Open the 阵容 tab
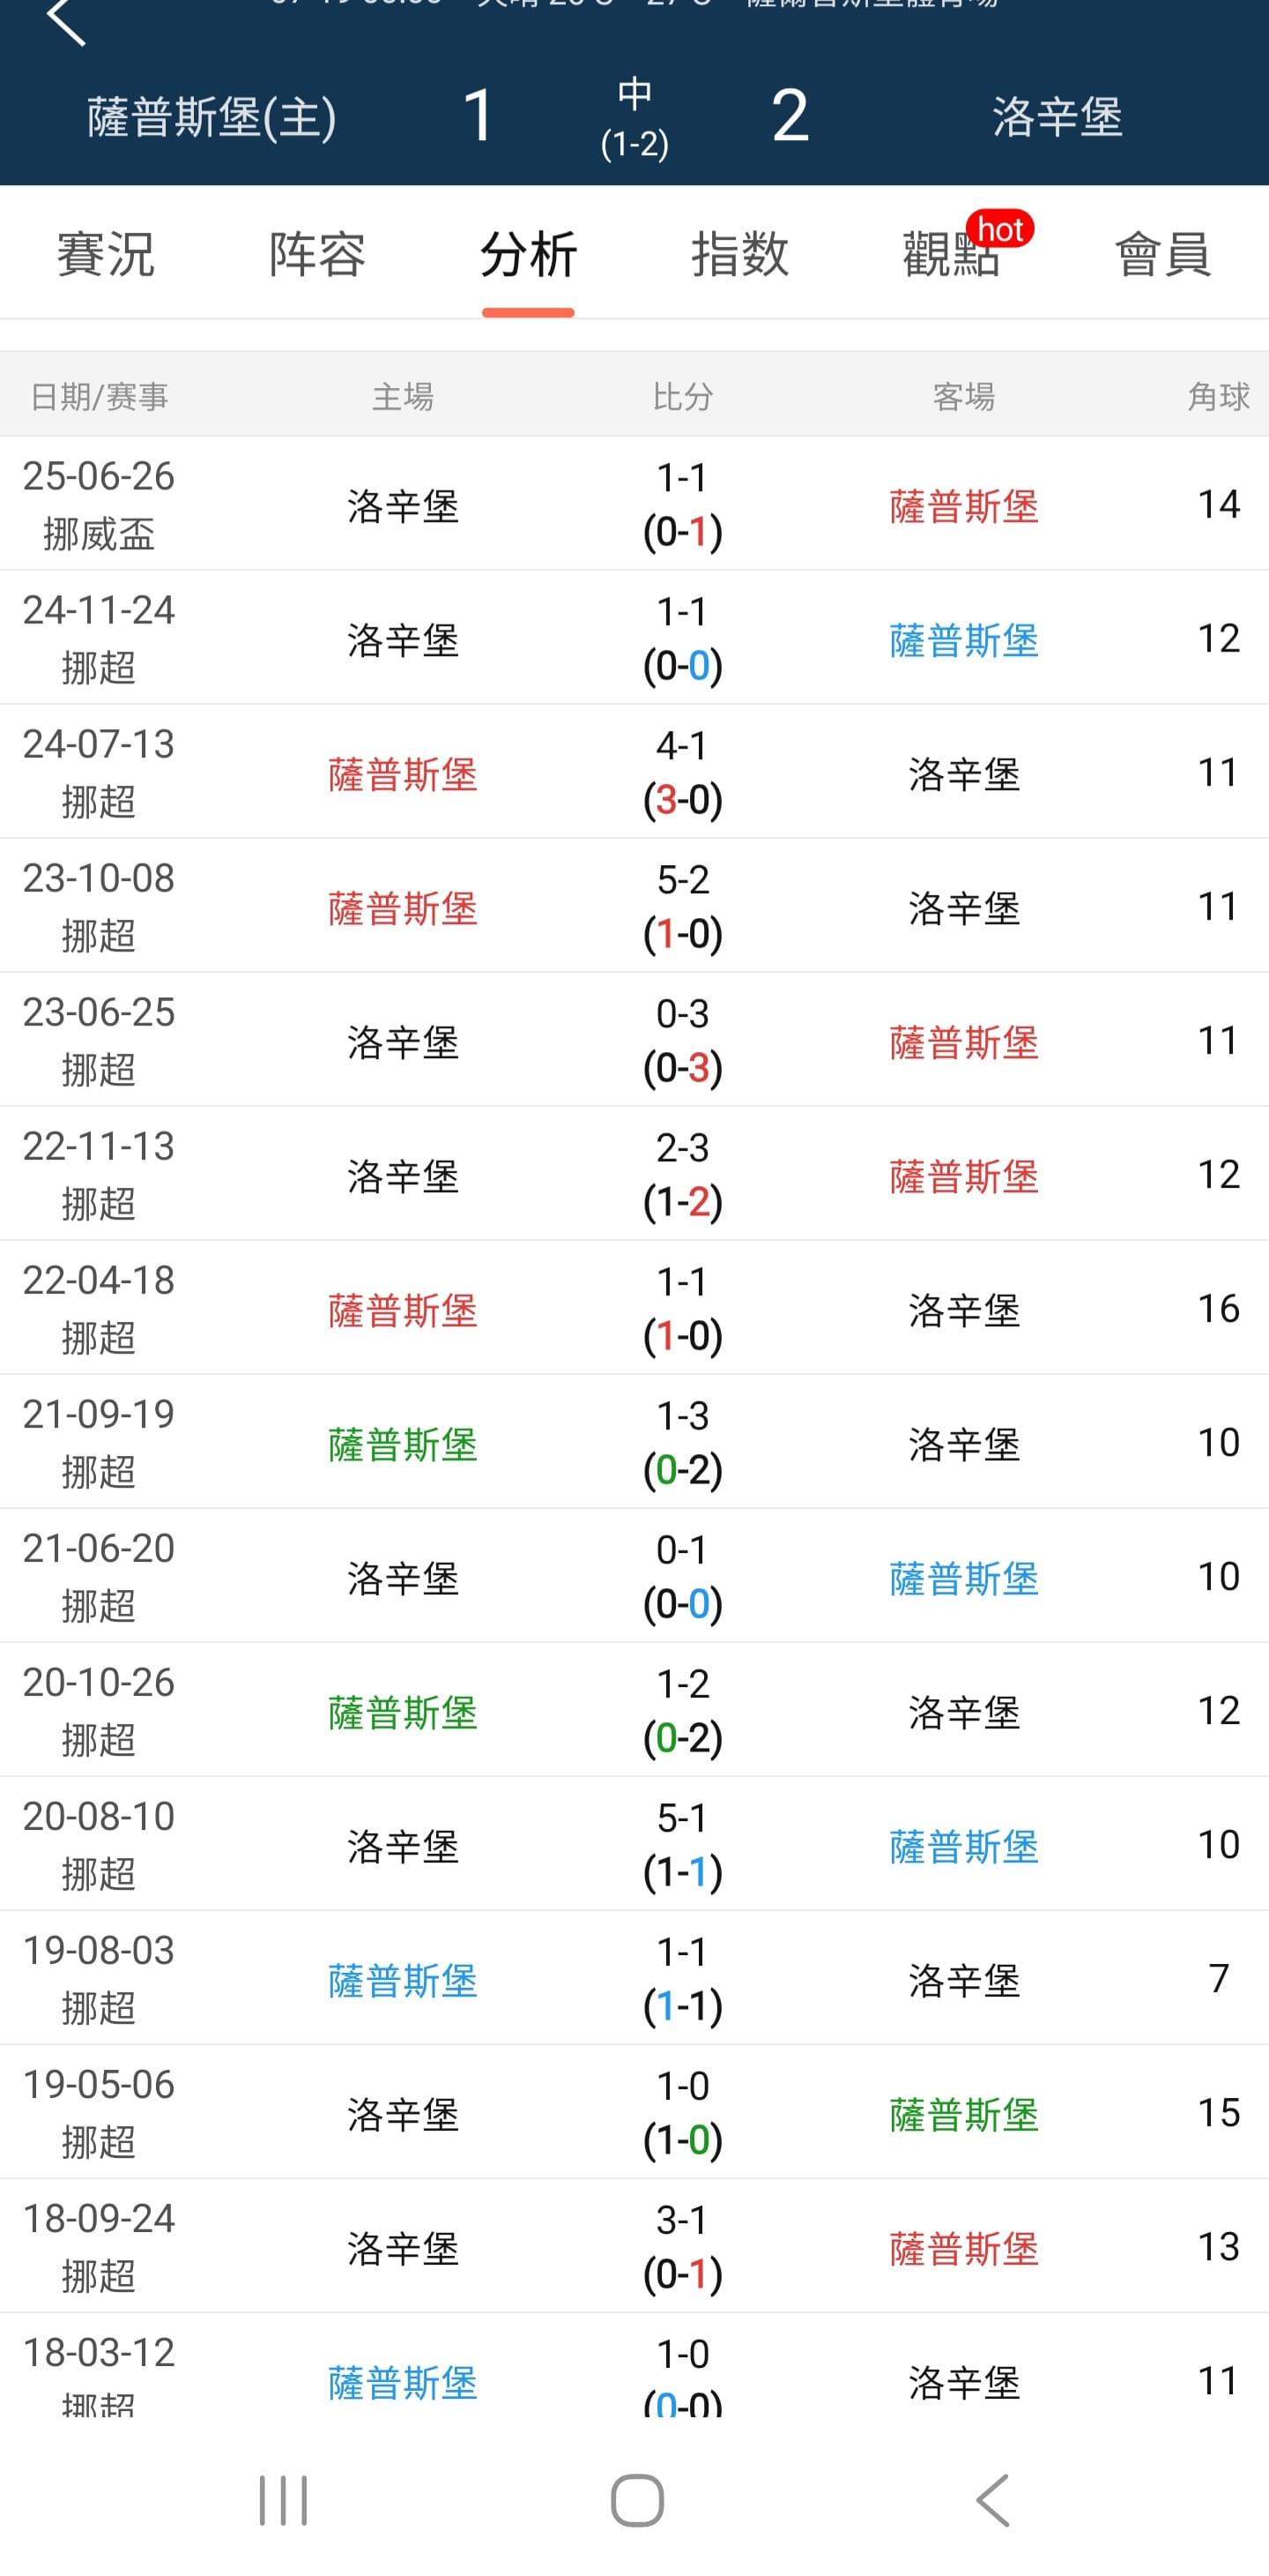 [316, 254]
